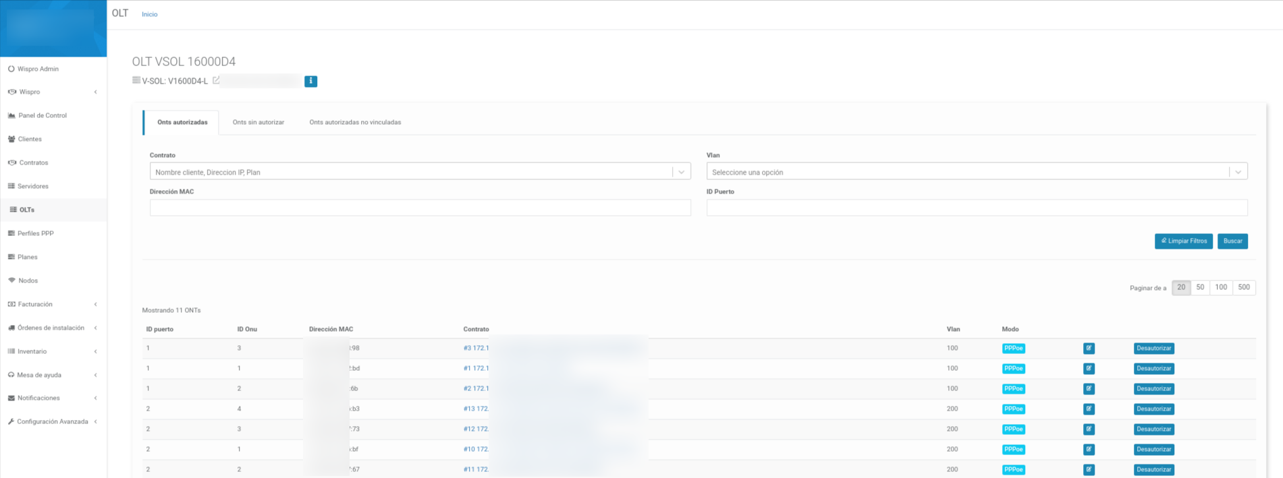Switch to Onts autorizadas no vinculadas tab
The image size is (1283, 478).
[355, 122]
